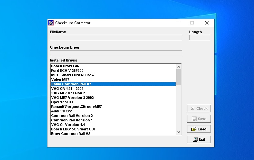Select Bosch EDG15C Smart CDI entry
This screenshot has height=160, width=254.
coord(73,129)
